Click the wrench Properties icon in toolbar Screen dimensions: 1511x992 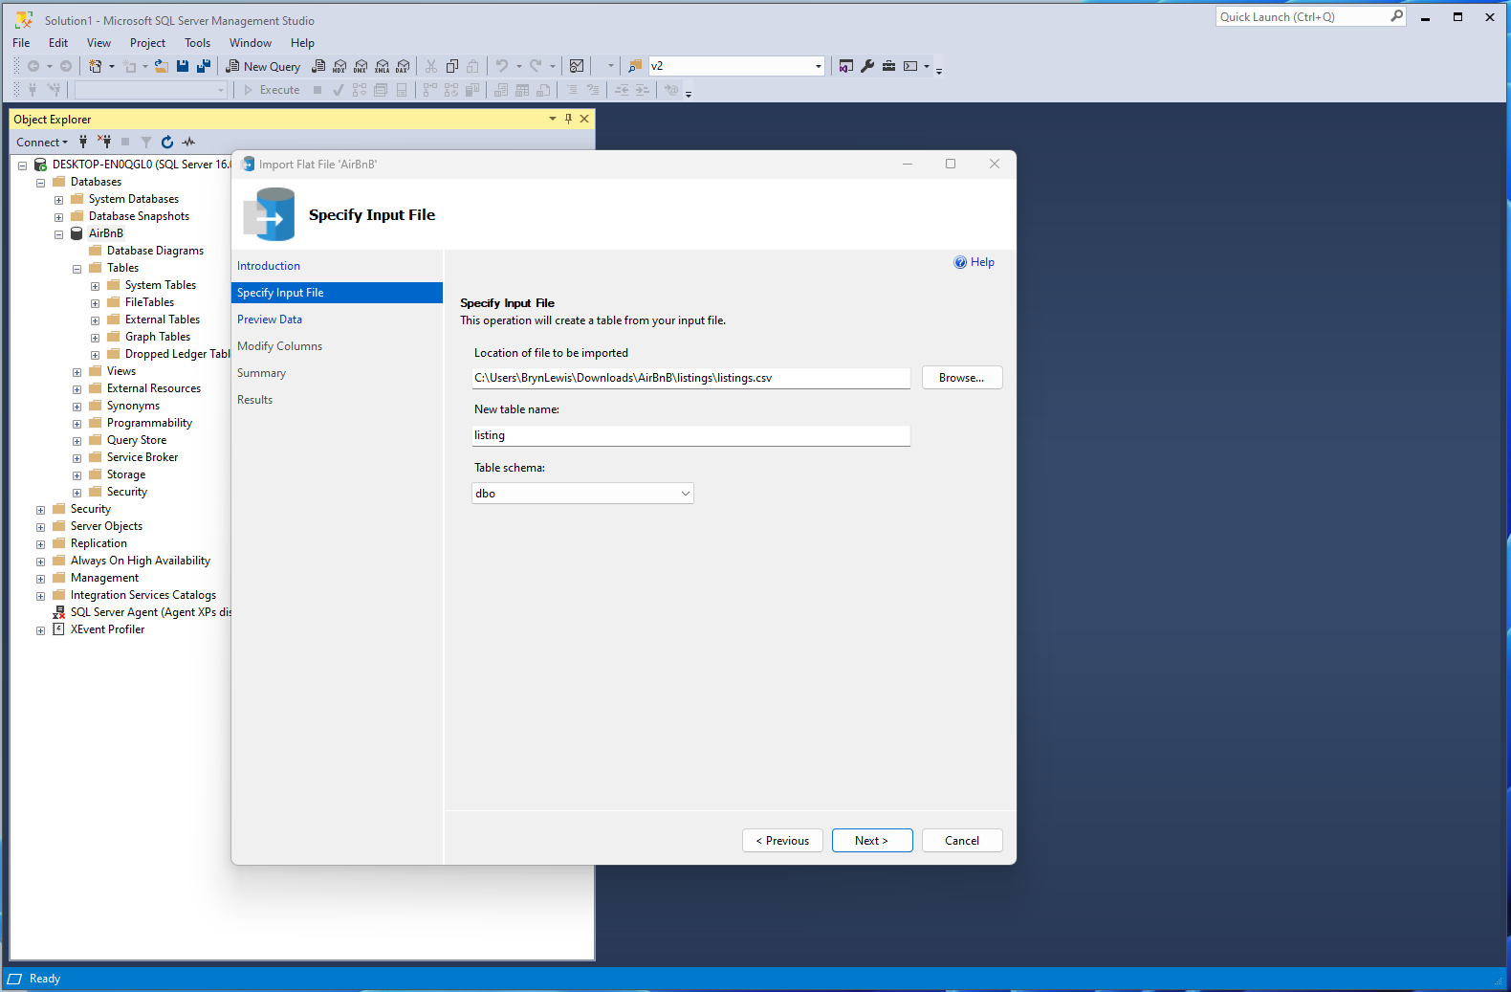pos(867,66)
